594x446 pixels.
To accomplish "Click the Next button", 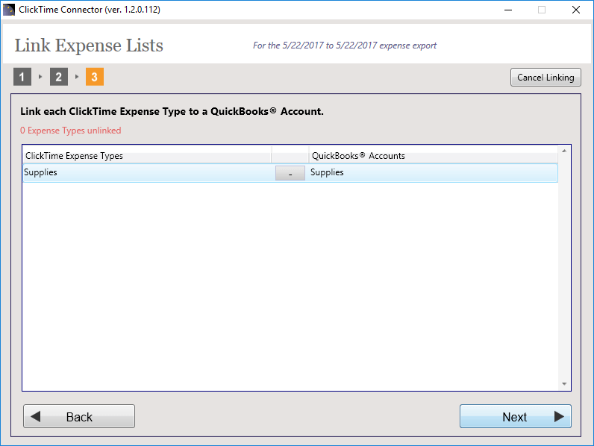I will 515,416.
